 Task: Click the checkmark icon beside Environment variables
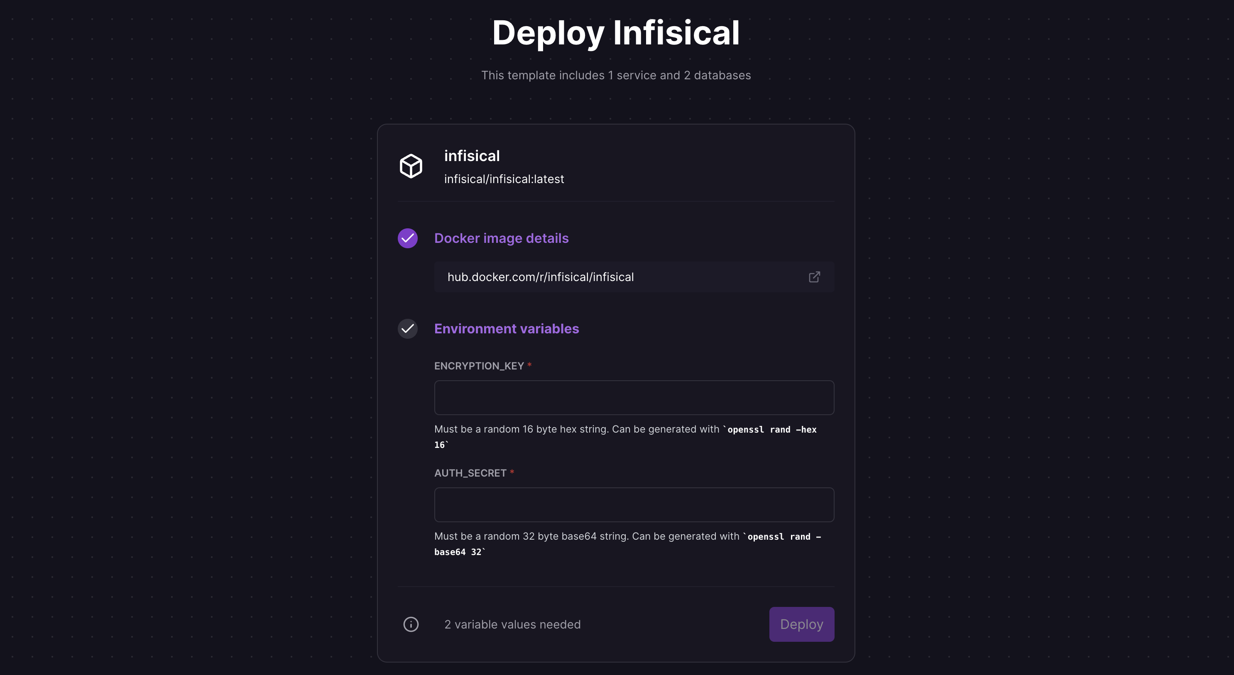point(407,329)
